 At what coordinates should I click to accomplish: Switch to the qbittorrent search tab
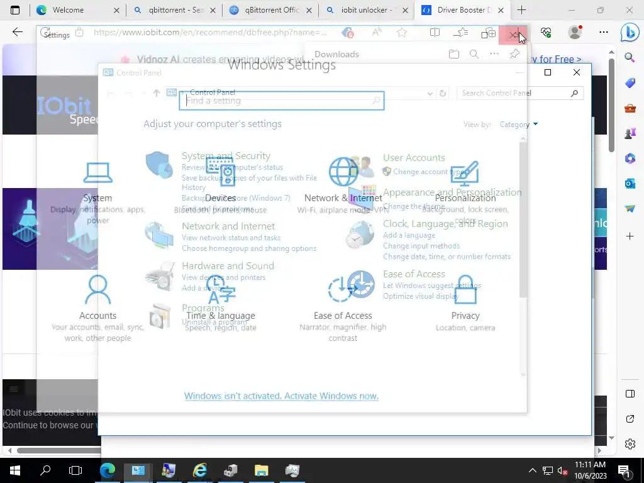pos(174,10)
